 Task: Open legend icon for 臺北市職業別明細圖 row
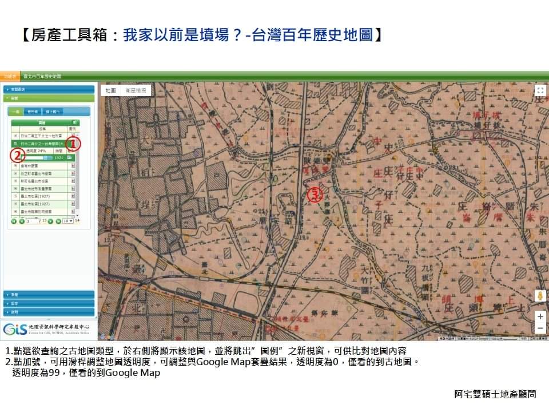[x=73, y=212]
